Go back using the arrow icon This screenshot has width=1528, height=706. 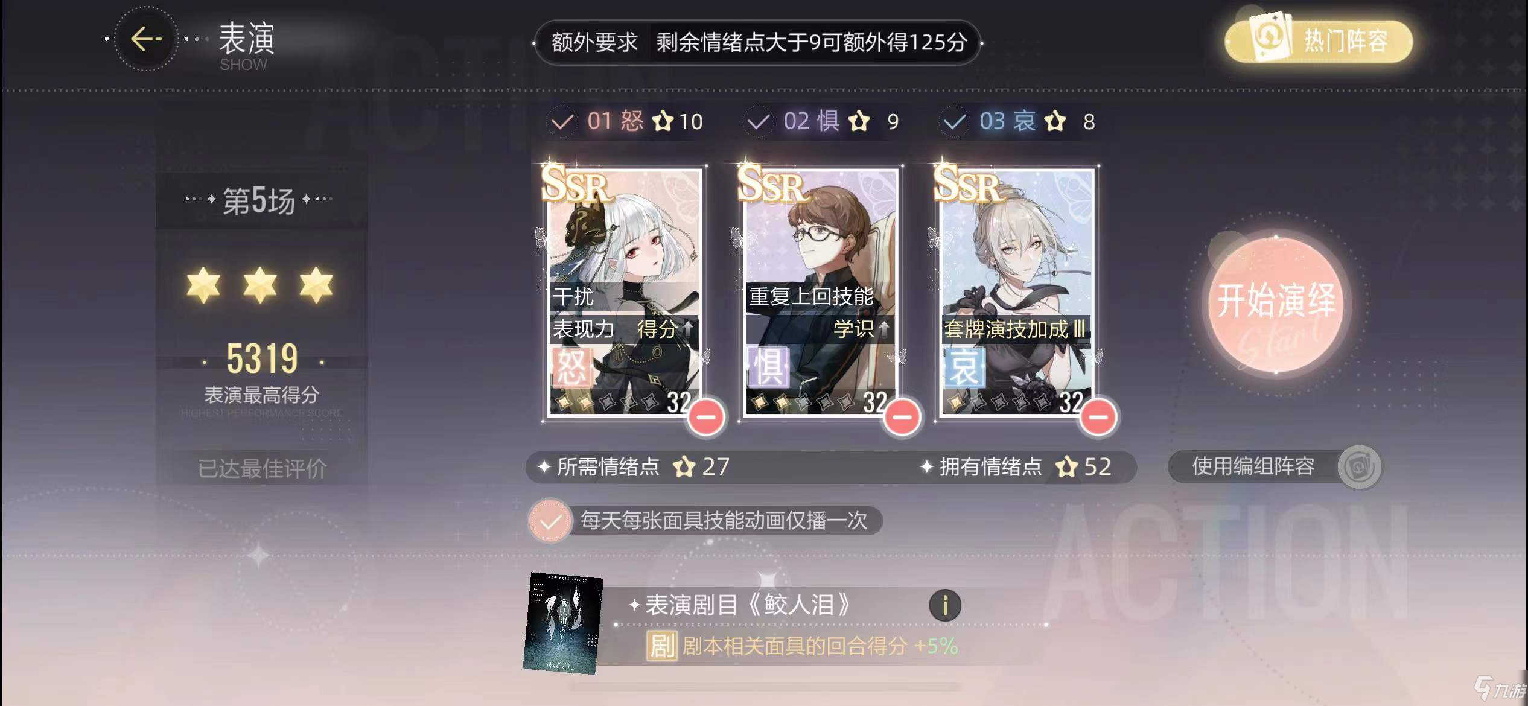146,39
